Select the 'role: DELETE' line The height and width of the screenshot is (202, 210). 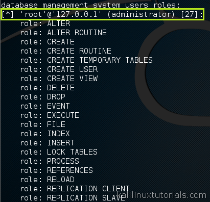[x=48, y=88]
